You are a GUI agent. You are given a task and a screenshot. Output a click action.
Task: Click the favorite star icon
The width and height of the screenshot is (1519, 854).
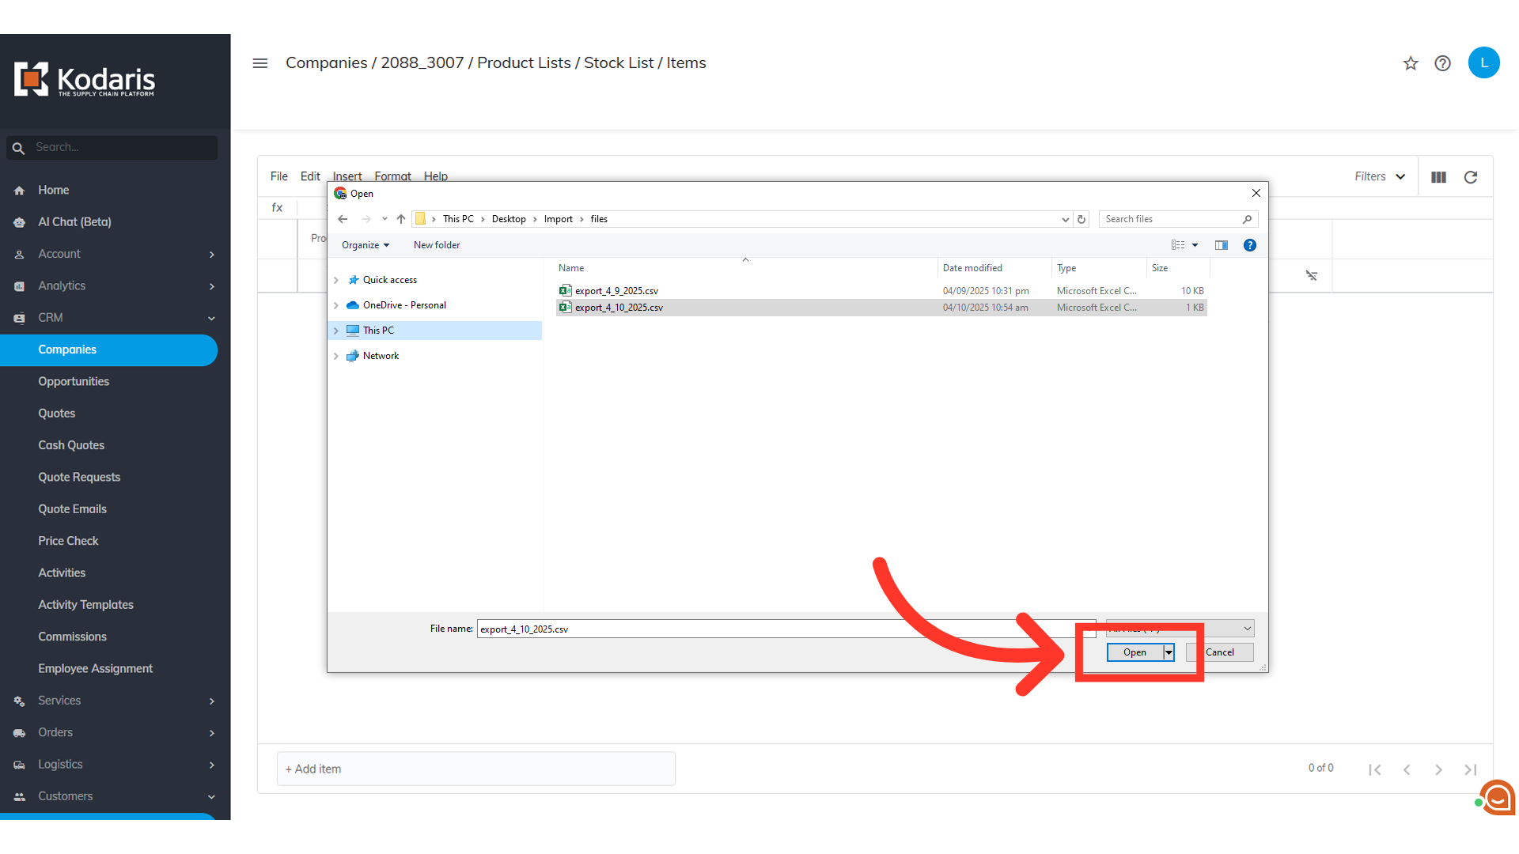pos(1411,63)
